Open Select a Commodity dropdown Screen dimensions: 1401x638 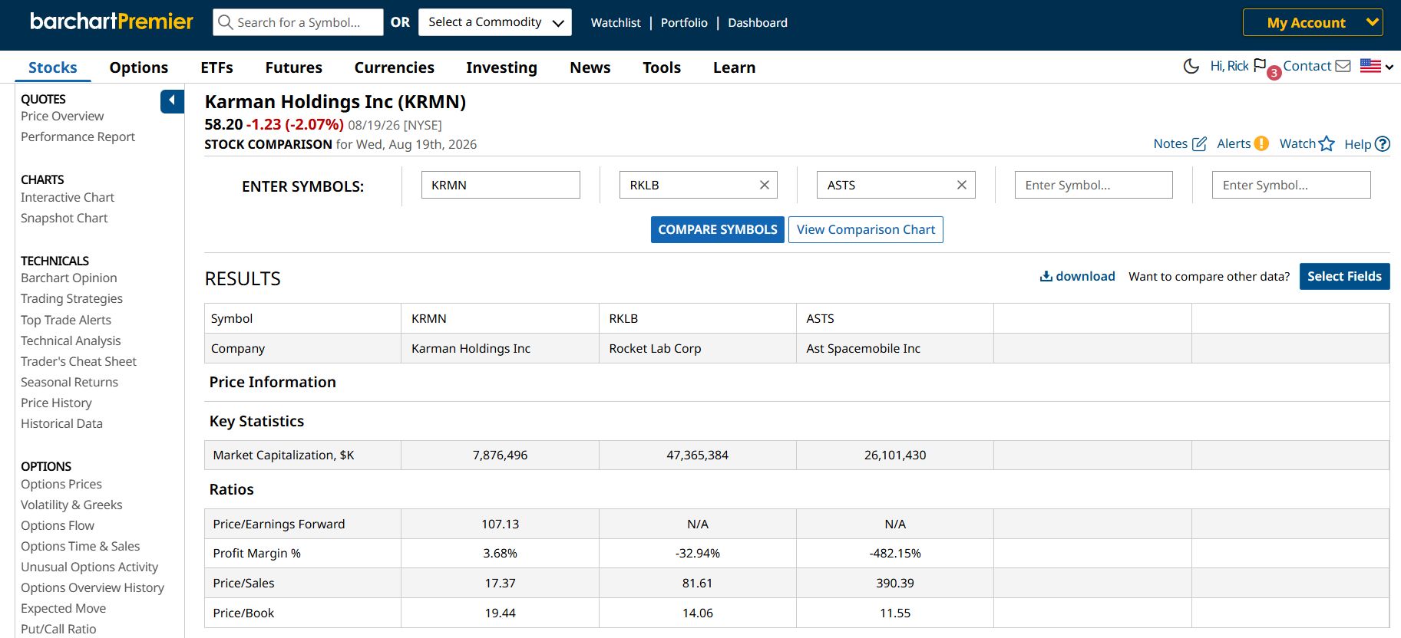pyautogui.click(x=495, y=22)
